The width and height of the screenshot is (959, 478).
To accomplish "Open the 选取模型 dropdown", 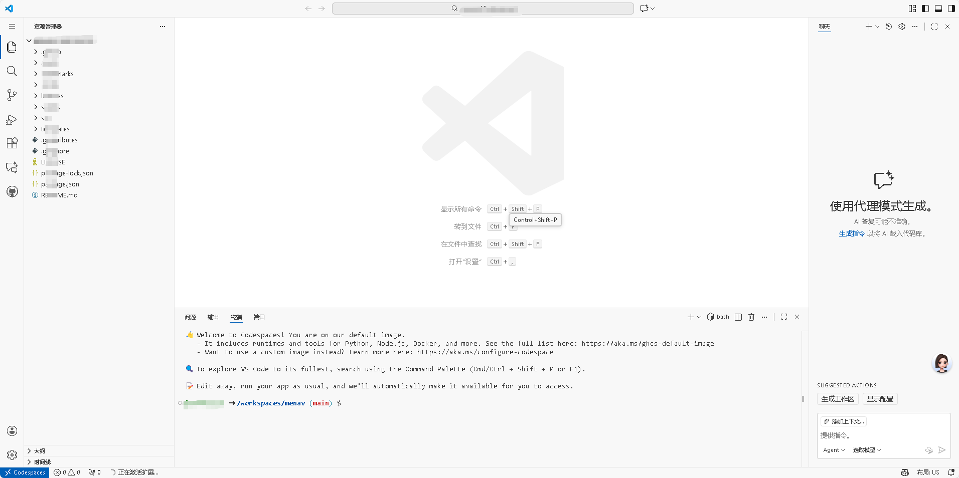I will click(x=867, y=450).
